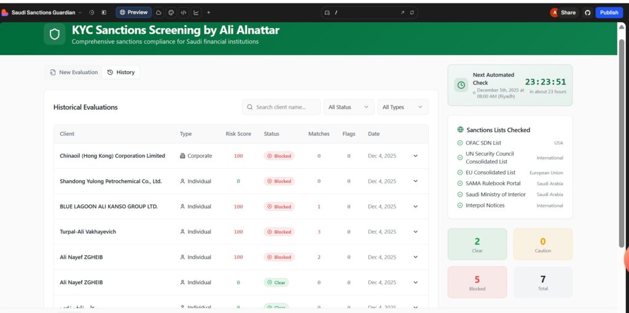
Task: Open the All Types dropdown
Action: coord(402,107)
